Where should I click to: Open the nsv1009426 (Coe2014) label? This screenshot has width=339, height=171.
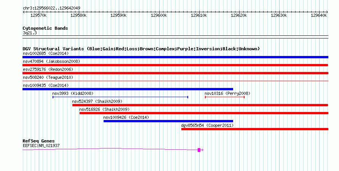point(126,117)
